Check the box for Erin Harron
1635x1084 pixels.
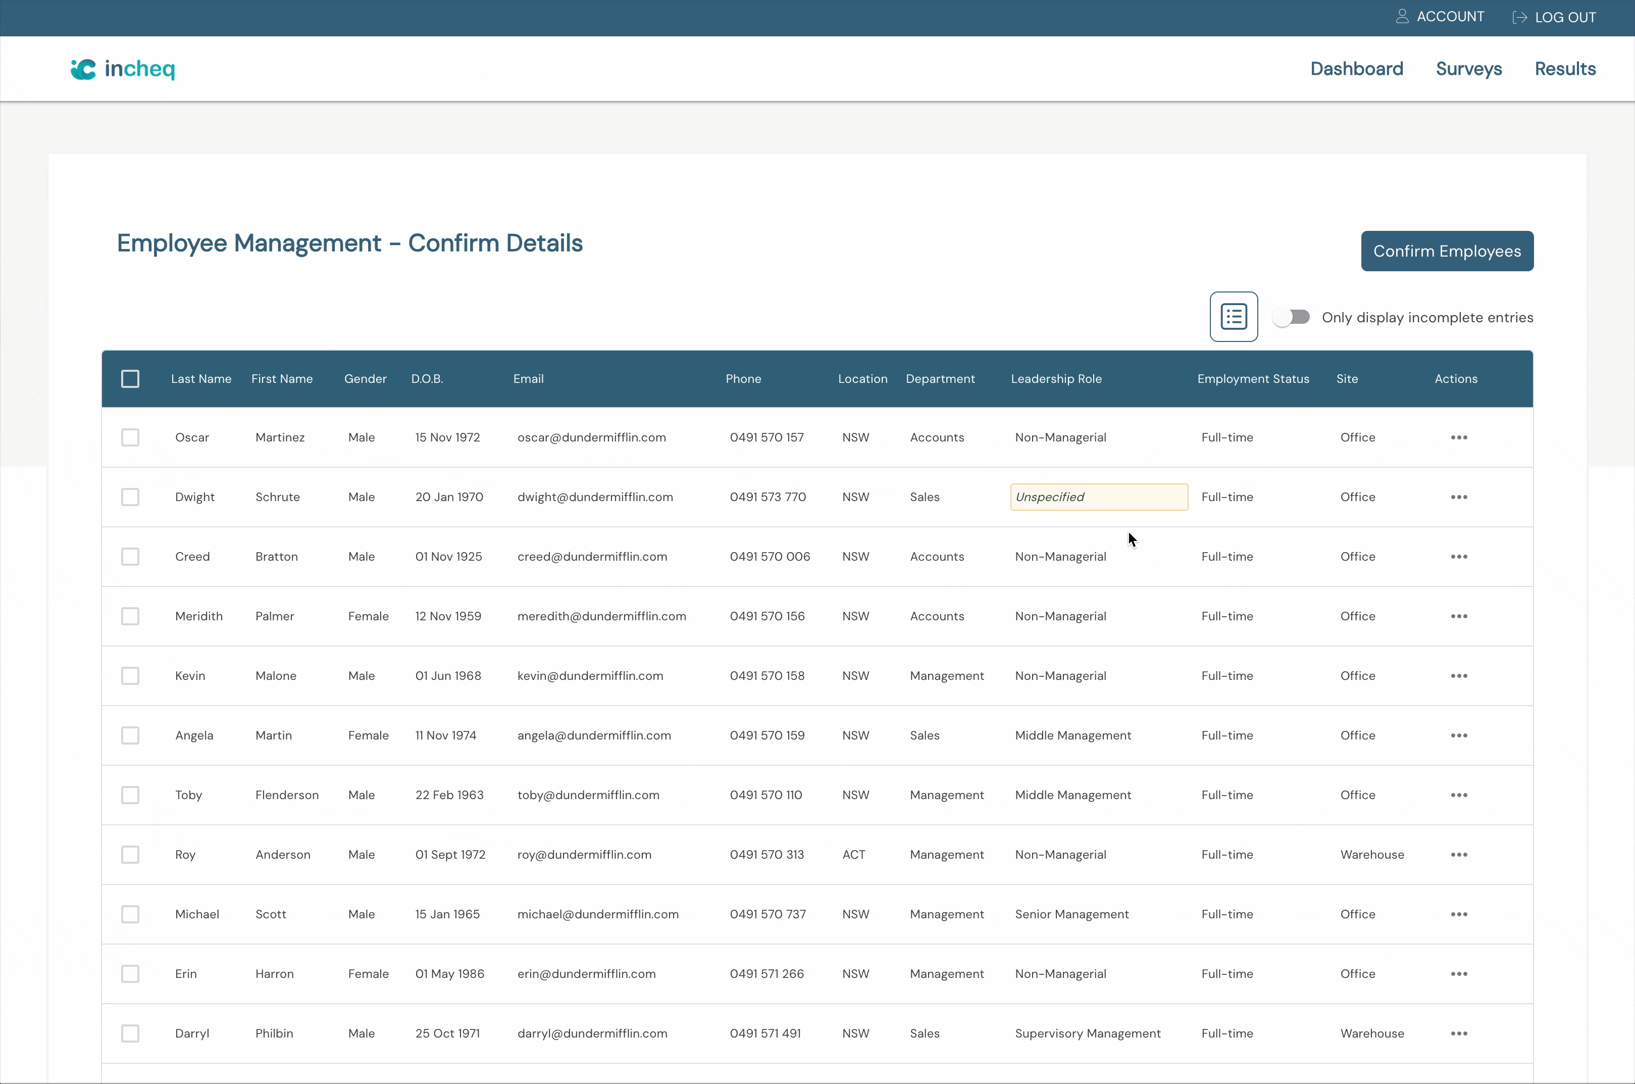130,973
